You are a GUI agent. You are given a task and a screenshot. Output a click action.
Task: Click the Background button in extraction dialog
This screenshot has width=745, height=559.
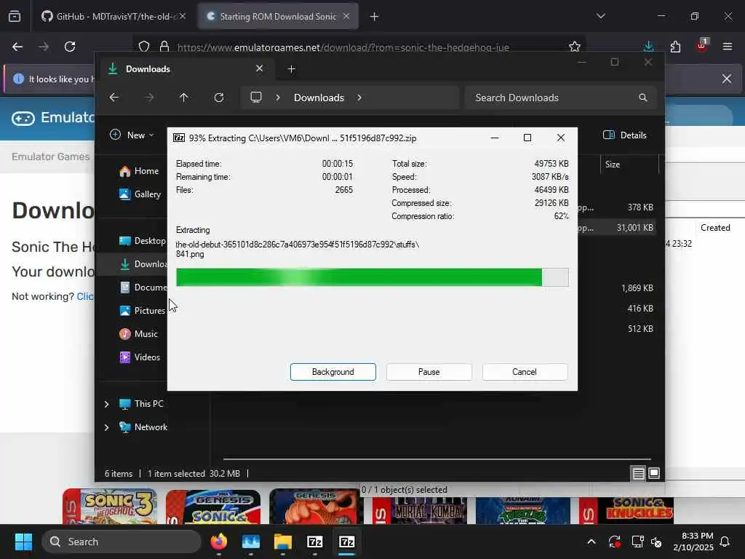click(x=332, y=372)
